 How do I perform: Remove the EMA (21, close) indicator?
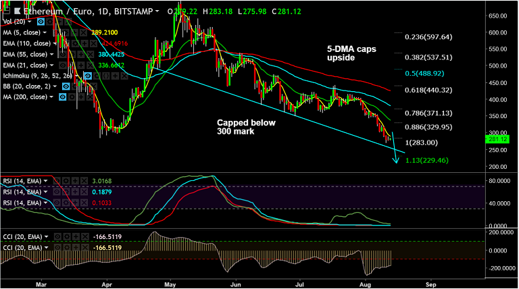point(91,65)
